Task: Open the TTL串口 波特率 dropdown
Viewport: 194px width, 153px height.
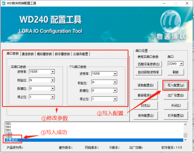Action: 115,74
